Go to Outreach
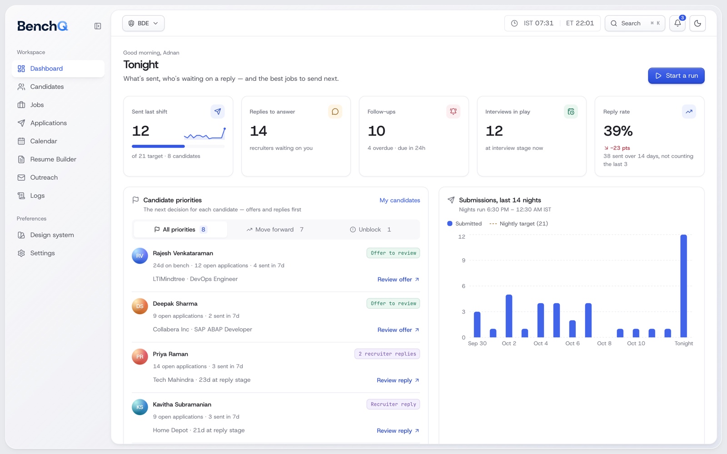This screenshot has height=454, width=727. pos(58,178)
